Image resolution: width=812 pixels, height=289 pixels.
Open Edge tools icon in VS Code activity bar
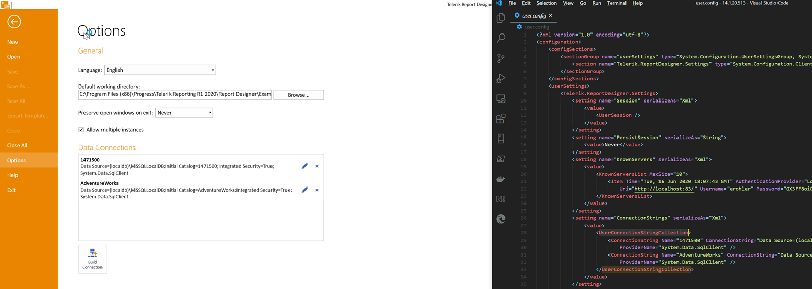501,219
